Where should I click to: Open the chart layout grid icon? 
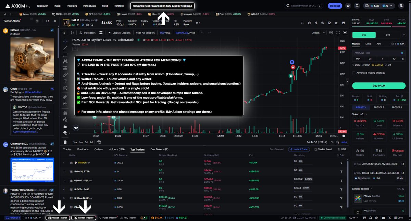101,33
